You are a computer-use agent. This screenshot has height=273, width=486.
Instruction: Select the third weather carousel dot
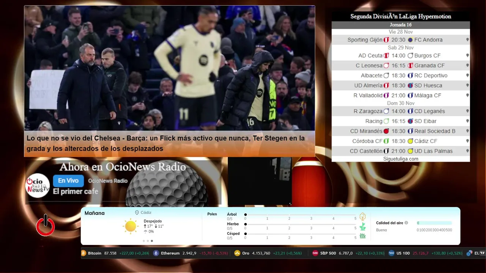(x=152, y=241)
